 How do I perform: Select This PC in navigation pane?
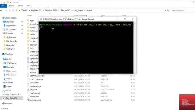(8, 59)
